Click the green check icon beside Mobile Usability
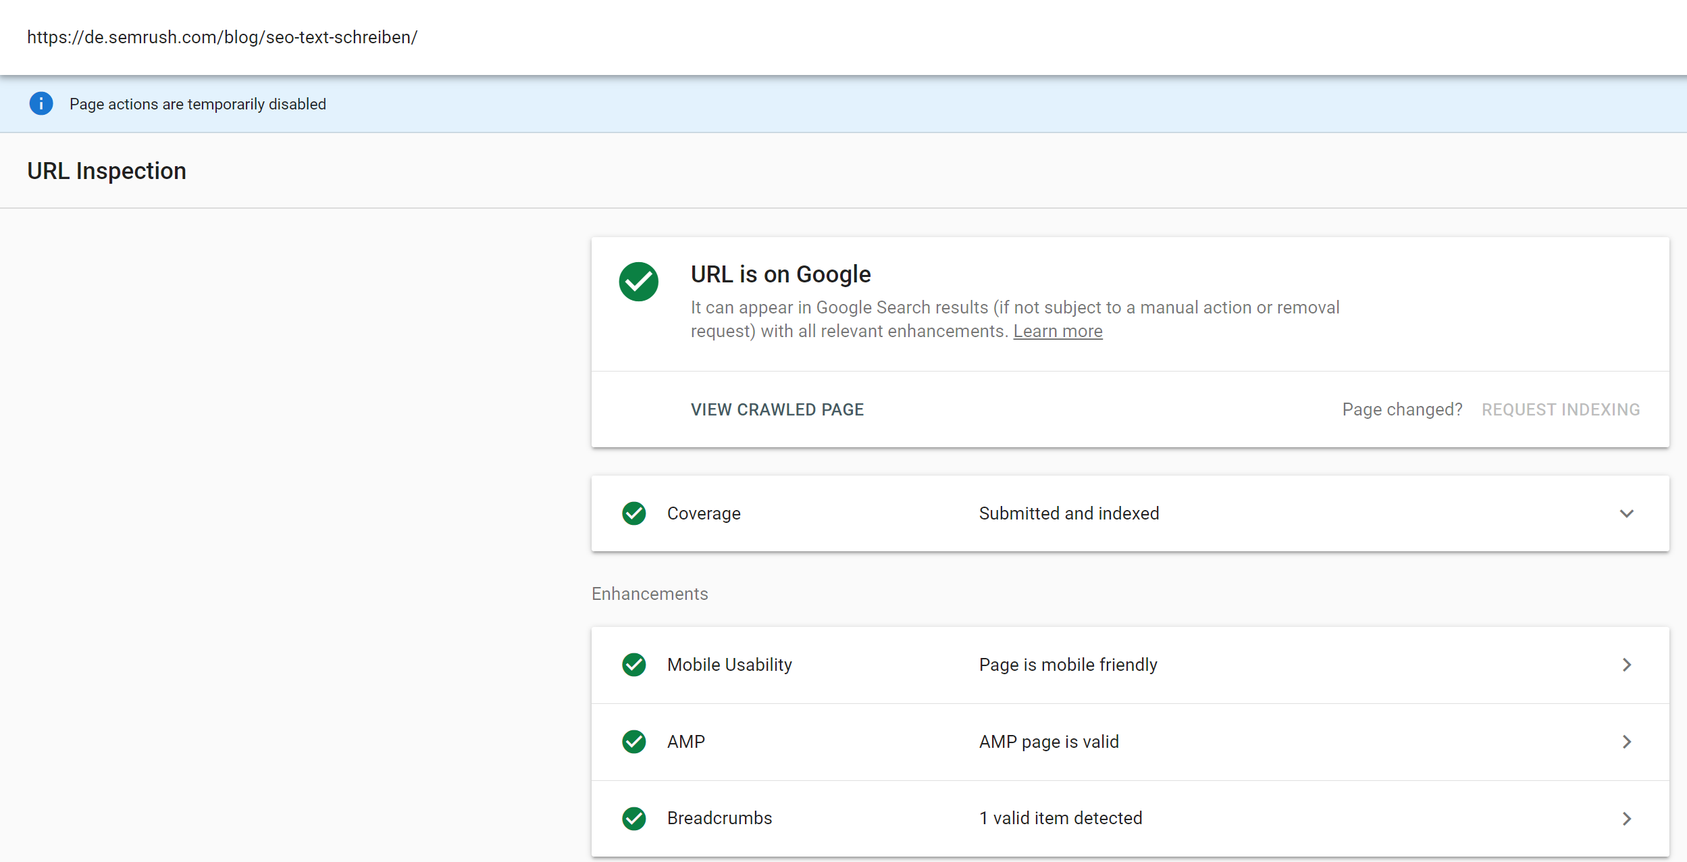The height and width of the screenshot is (862, 1687). (x=633, y=665)
